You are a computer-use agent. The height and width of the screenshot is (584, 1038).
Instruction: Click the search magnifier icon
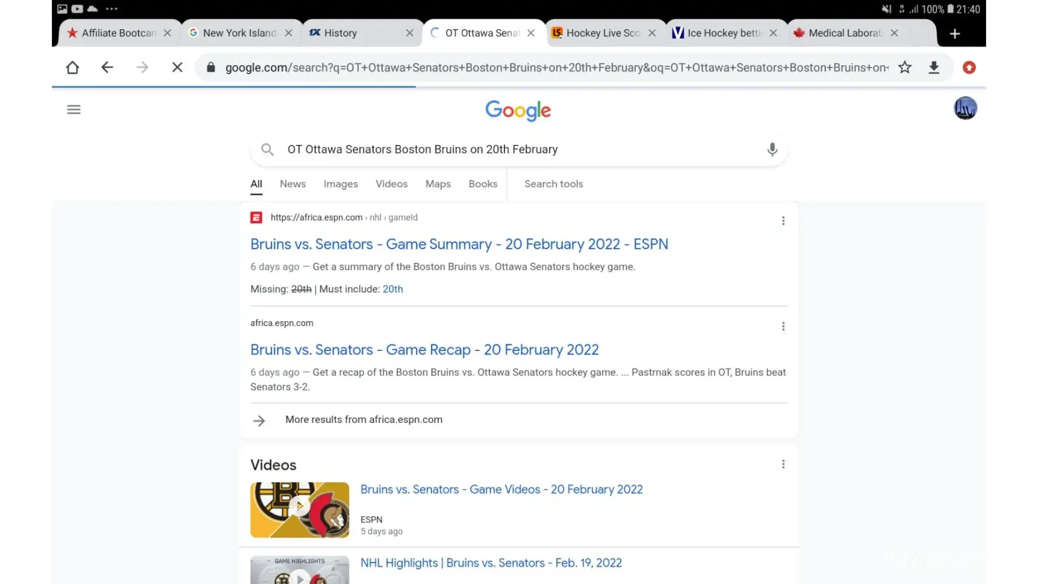(x=267, y=150)
